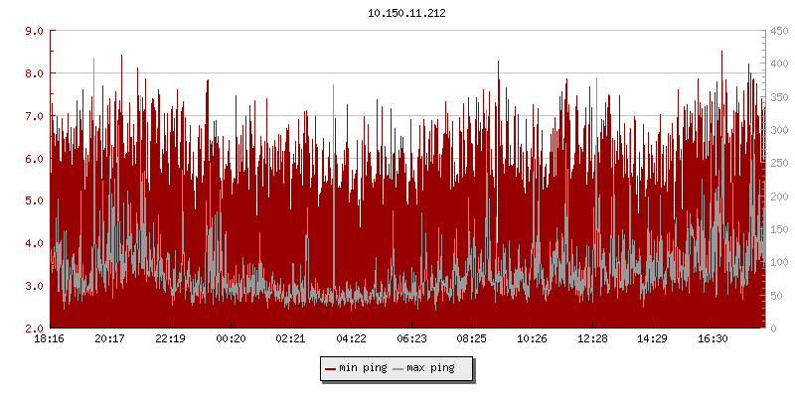Click the 0 right axis value
Image resolution: width=795 pixels, height=397 pixels.
click(x=772, y=329)
